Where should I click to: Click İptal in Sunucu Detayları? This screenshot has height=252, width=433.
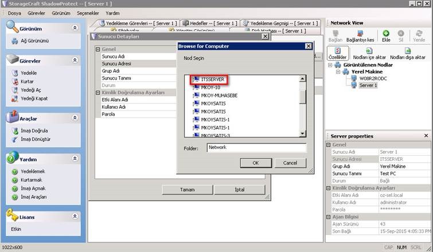(x=239, y=190)
